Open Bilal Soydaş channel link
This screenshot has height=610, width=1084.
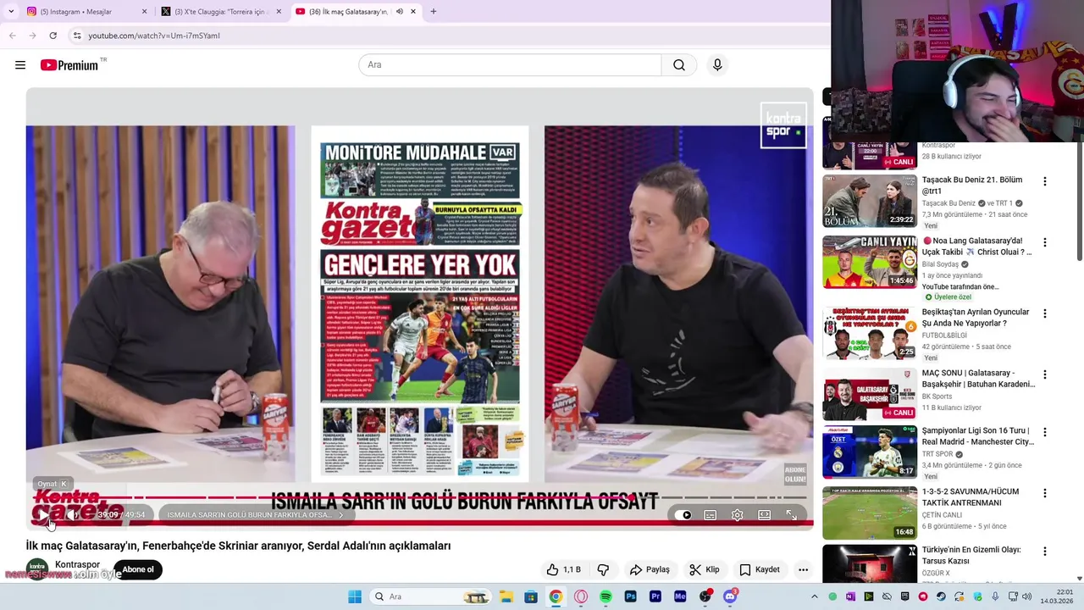tap(940, 264)
